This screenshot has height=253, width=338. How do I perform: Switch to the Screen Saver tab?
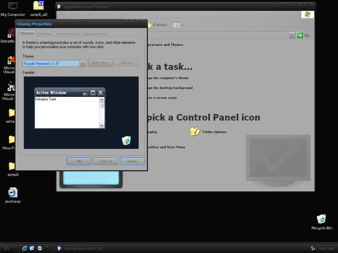(68, 34)
